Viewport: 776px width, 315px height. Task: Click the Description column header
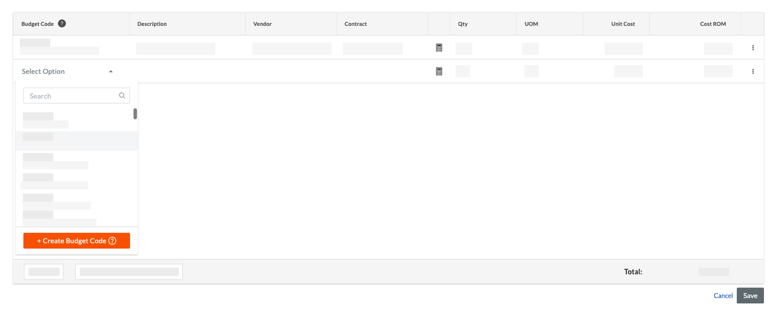pos(151,23)
